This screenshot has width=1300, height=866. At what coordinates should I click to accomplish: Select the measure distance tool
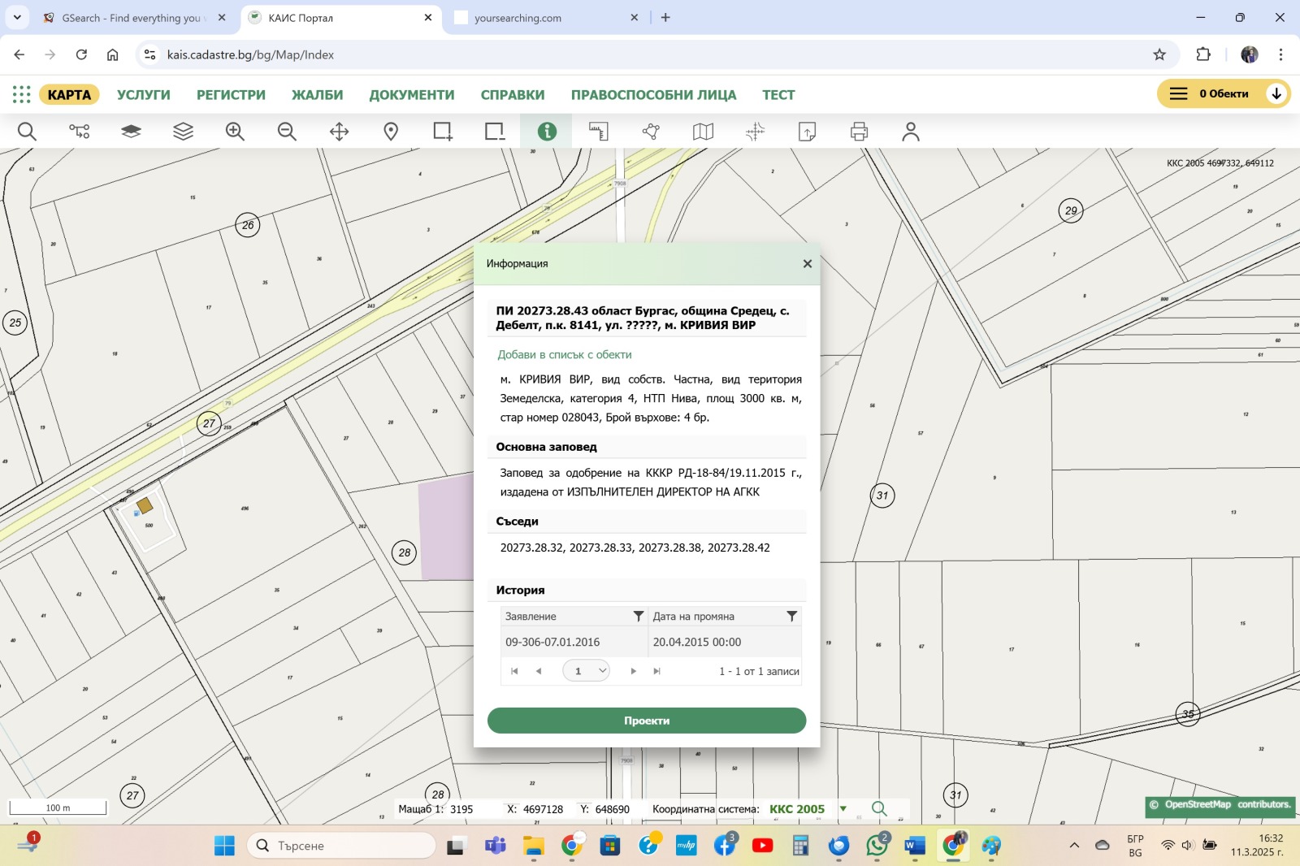coord(599,131)
